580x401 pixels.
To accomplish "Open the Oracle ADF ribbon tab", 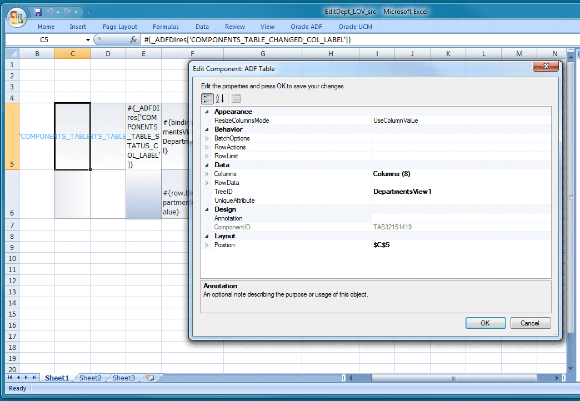I will (x=306, y=27).
